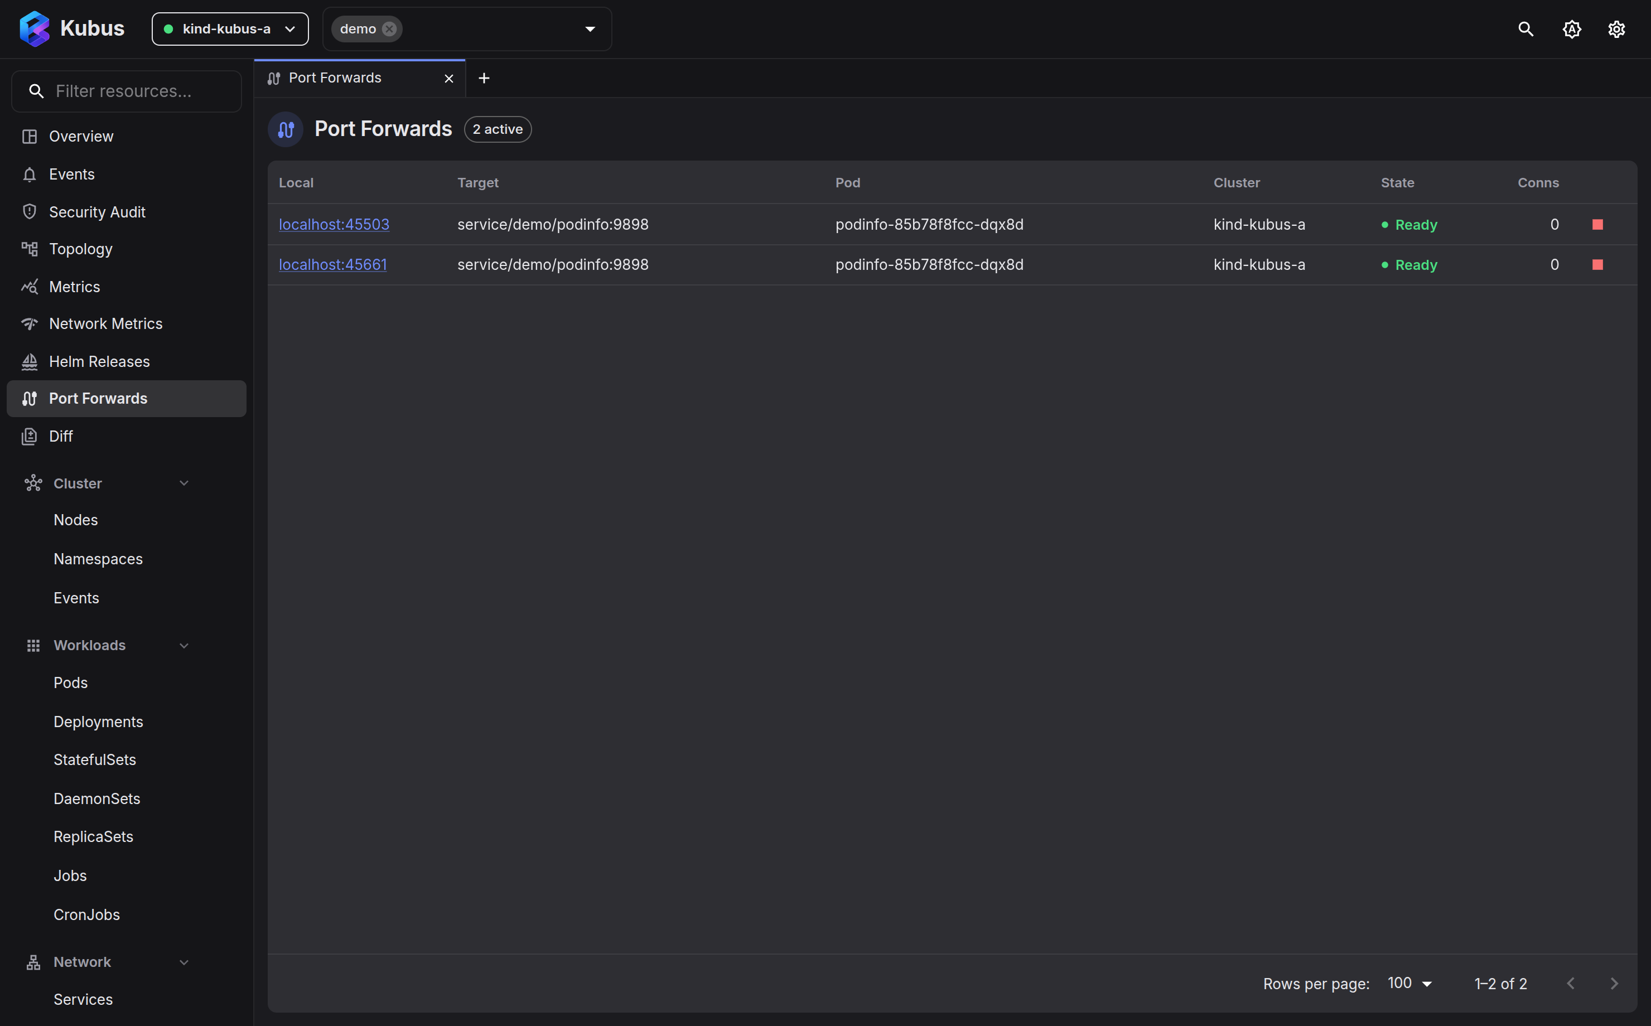The image size is (1651, 1026).
Task: Expand the namespace selector dropdown arrow
Action: (x=590, y=29)
